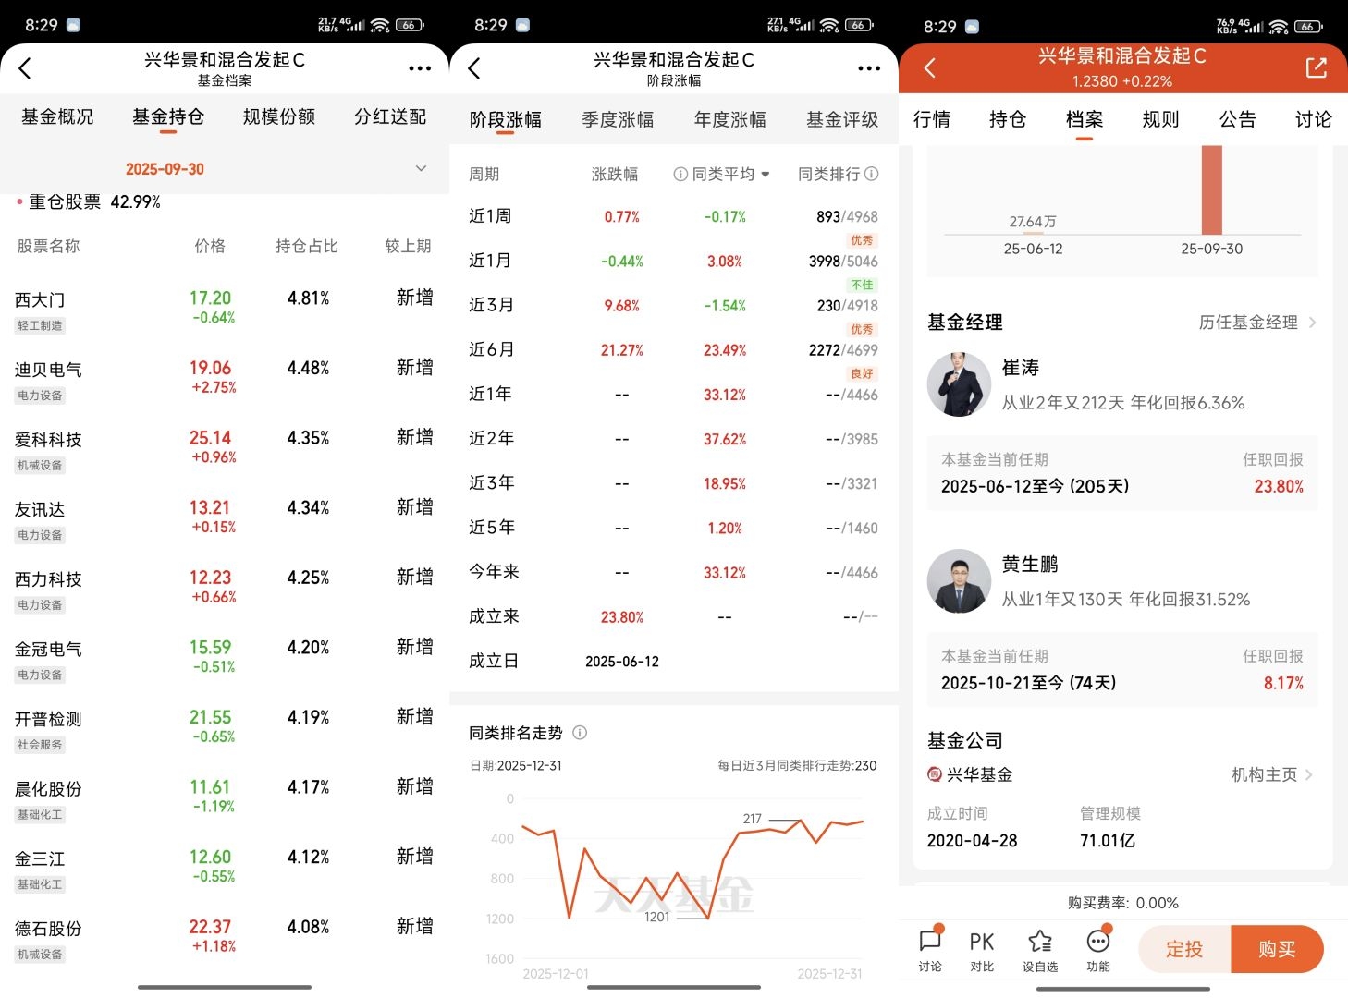Switch to 年度涨幅 tab
The height and width of the screenshot is (998, 1348).
730,120
